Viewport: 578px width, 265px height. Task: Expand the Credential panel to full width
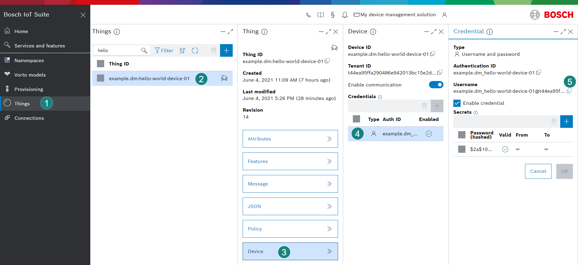(x=563, y=32)
